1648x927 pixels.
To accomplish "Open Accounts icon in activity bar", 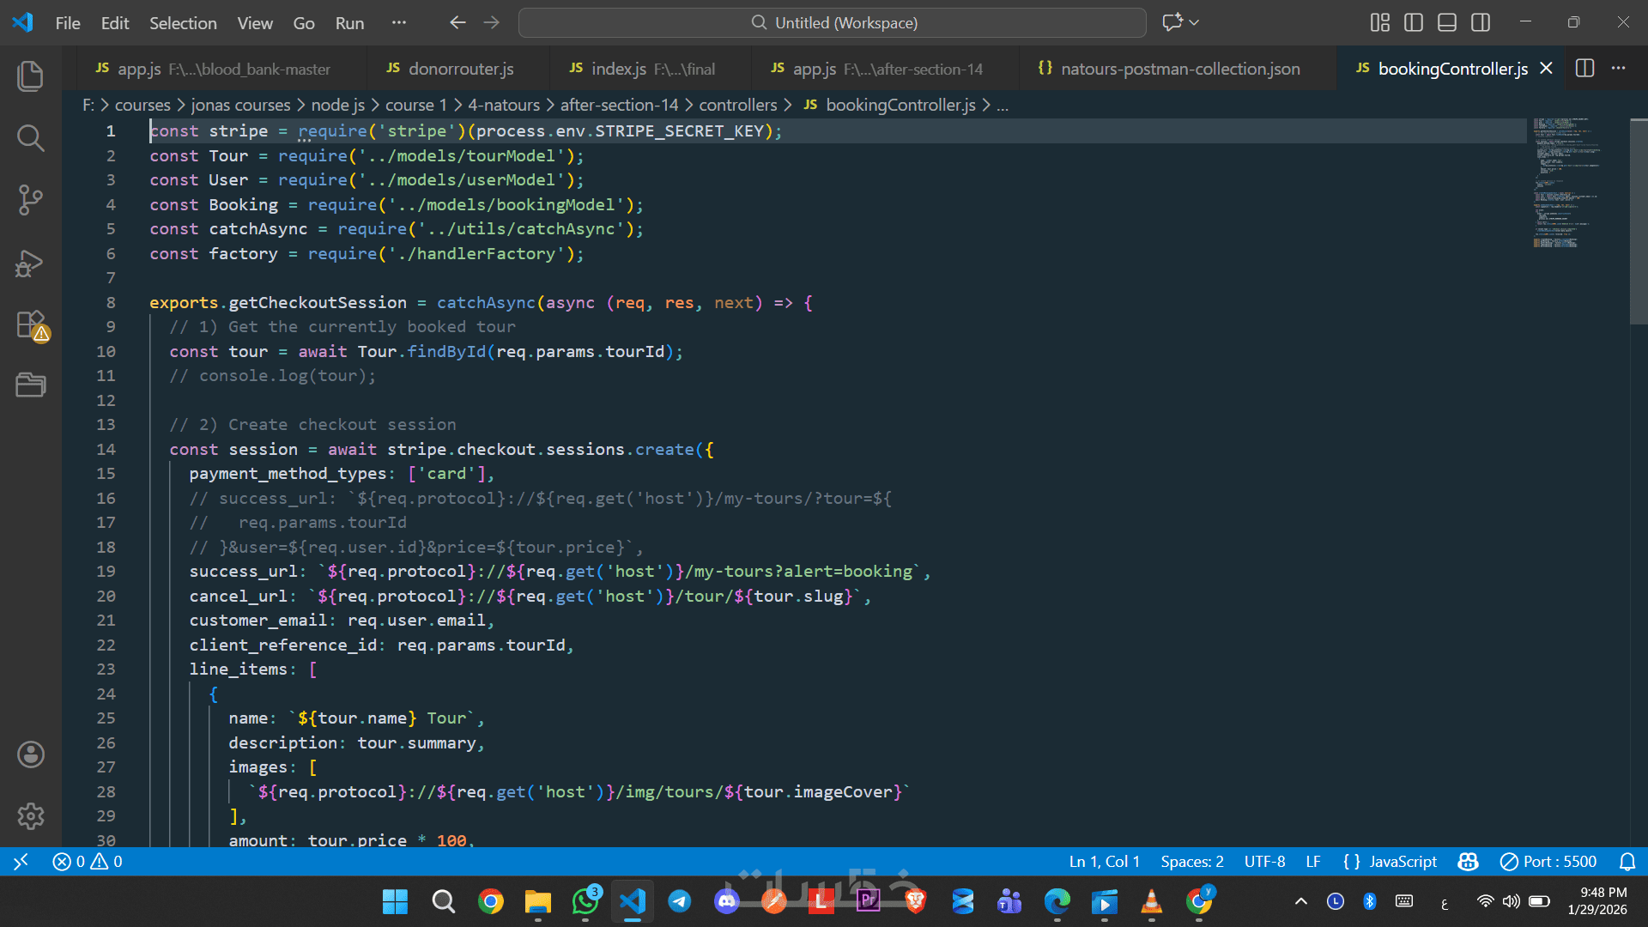I will [31, 754].
